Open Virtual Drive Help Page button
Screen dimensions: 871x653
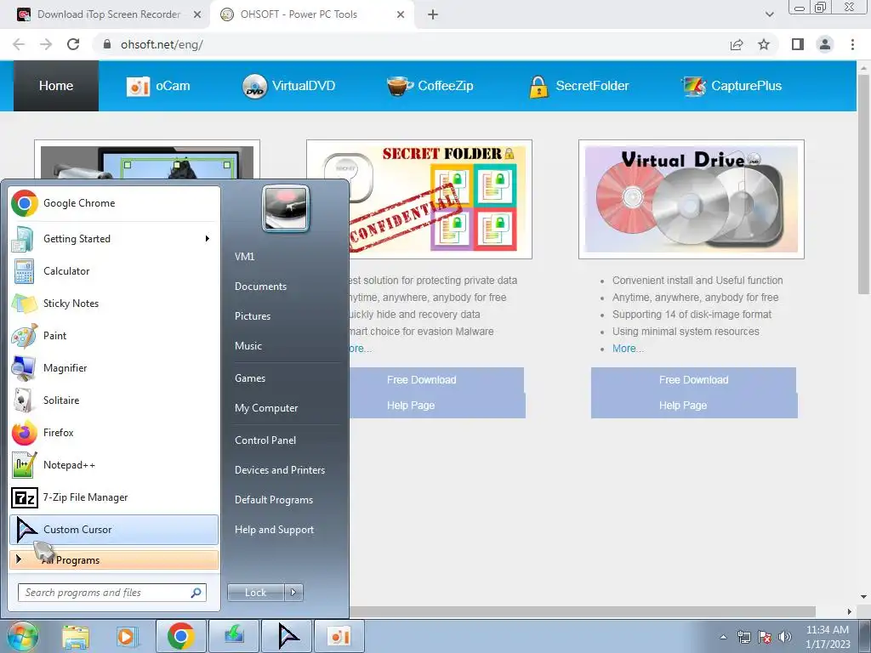click(693, 406)
